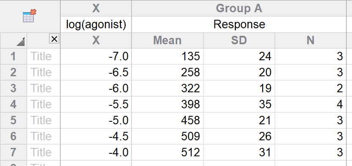This screenshot has height=166, width=352.
Task: Click the SD cell with value 35
Action: pyautogui.click(x=239, y=104)
